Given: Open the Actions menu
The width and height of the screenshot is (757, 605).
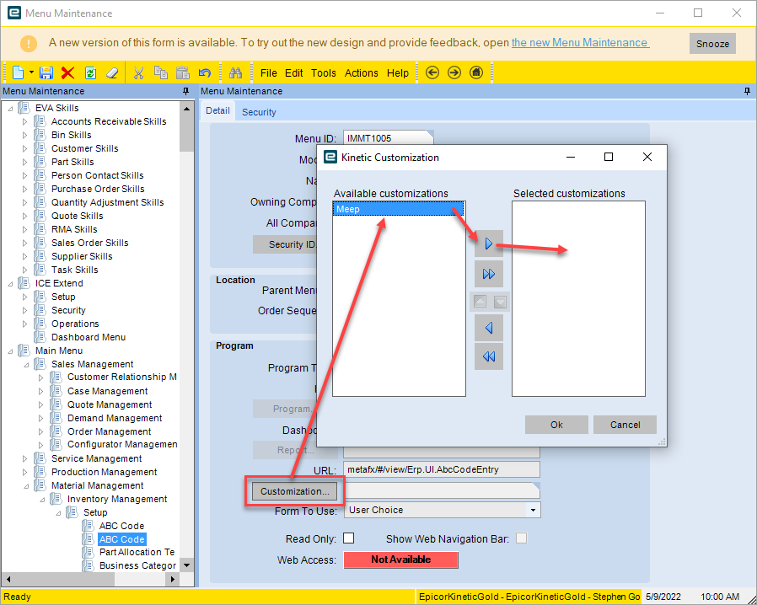Looking at the screenshot, I should tap(361, 72).
